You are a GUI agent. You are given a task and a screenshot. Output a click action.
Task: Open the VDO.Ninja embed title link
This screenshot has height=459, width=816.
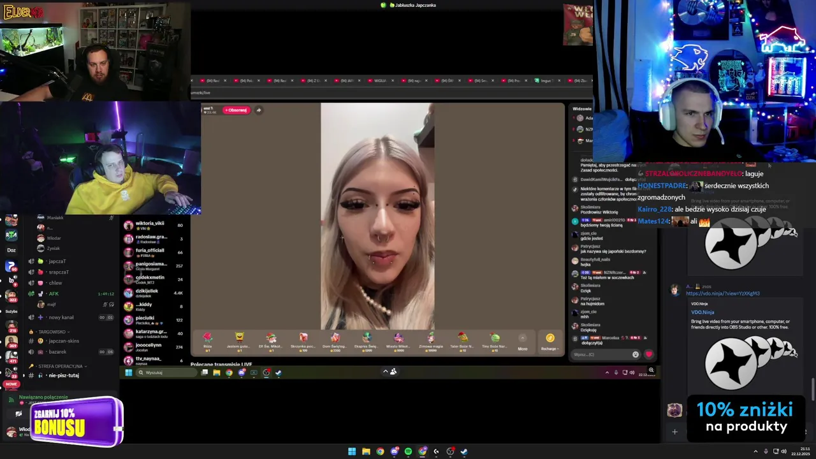click(703, 312)
